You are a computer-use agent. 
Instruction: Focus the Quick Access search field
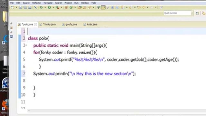pos(177,13)
